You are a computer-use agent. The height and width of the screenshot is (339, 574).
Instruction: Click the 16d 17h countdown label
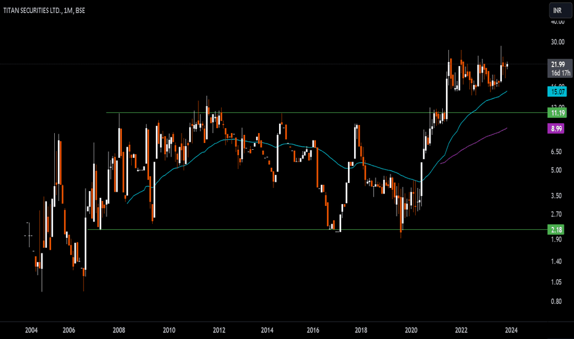pyautogui.click(x=560, y=73)
